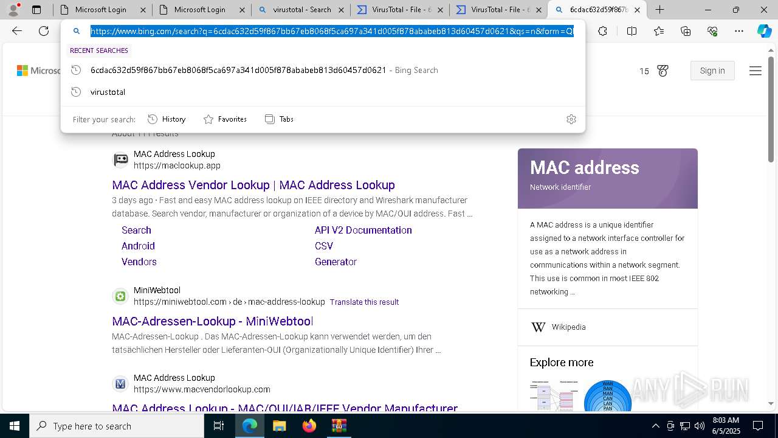This screenshot has width=778, height=438.
Task: Click the taskbar search box
Action: click(x=116, y=426)
